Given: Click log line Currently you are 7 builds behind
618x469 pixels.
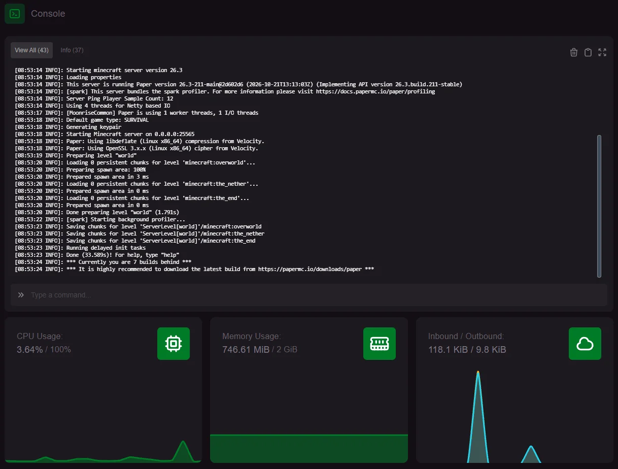Looking at the screenshot, I should [x=104, y=262].
